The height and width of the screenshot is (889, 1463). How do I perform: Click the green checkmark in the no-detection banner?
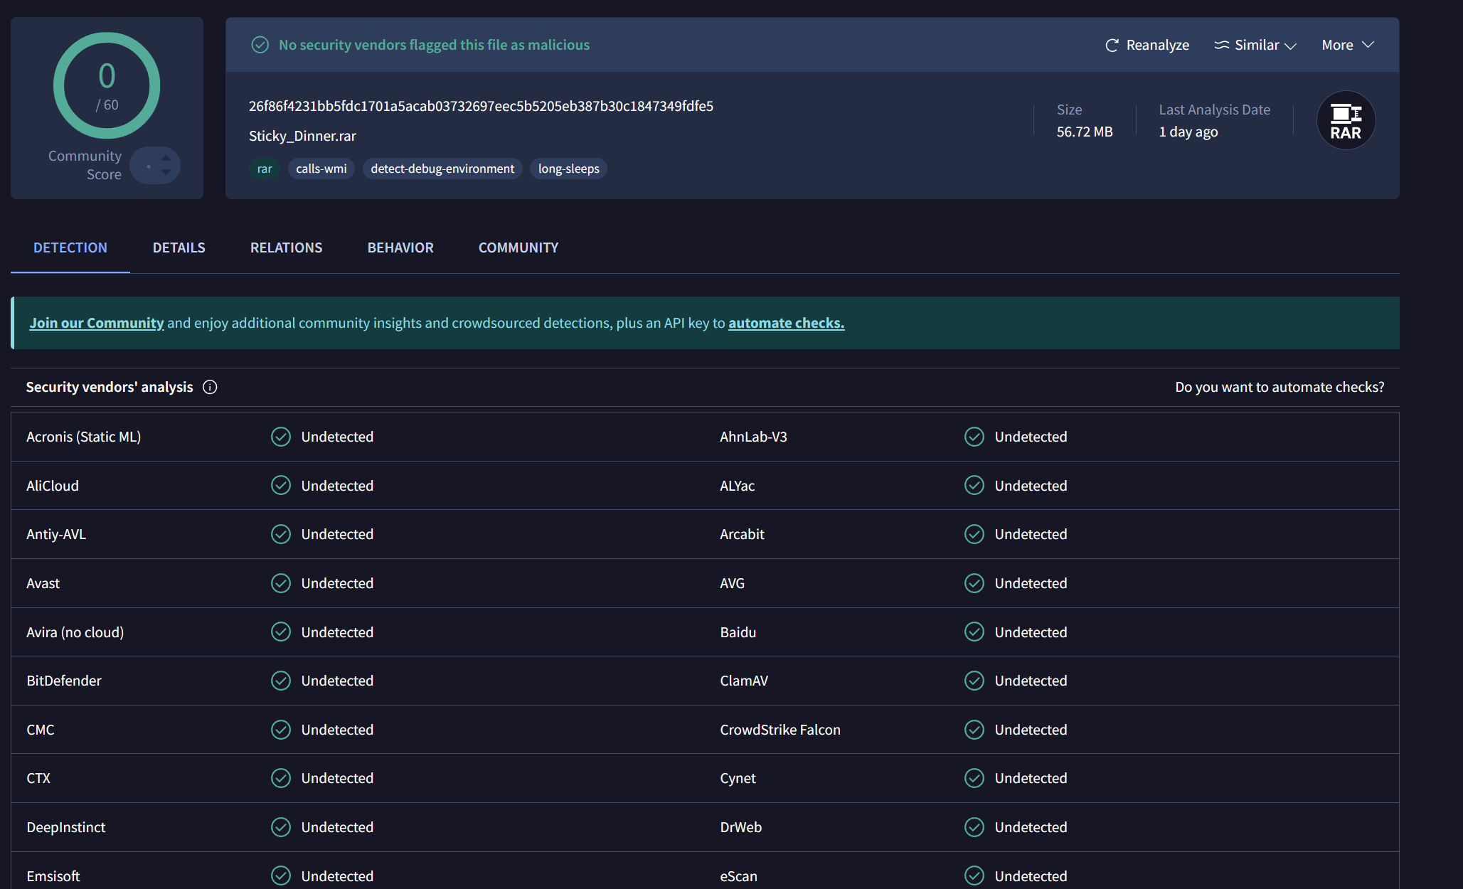260,45
